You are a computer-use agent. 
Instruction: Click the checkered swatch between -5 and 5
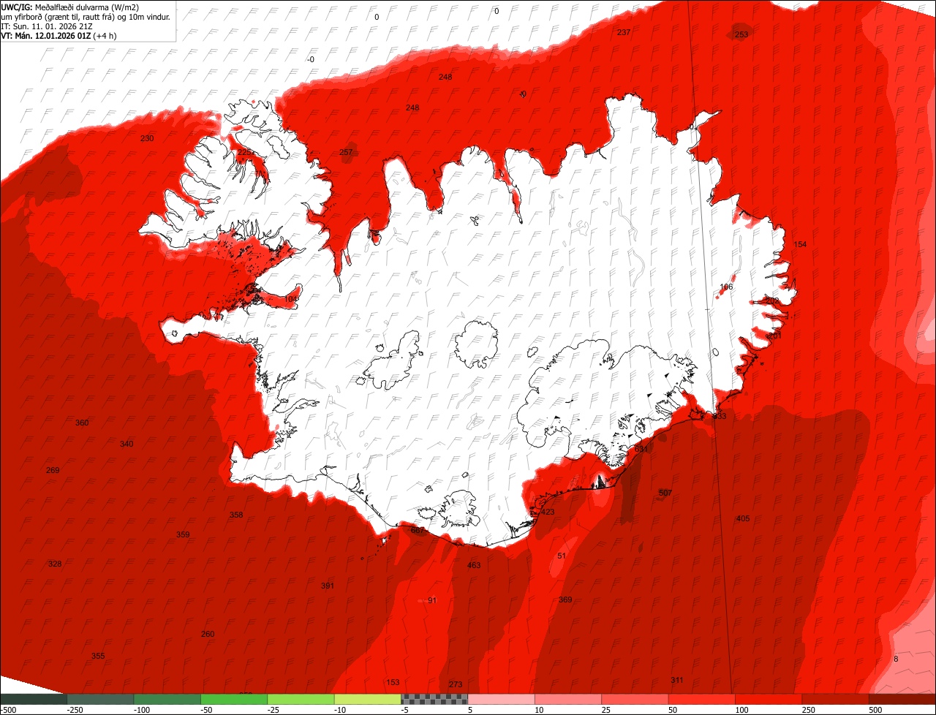tap(434, 700)
